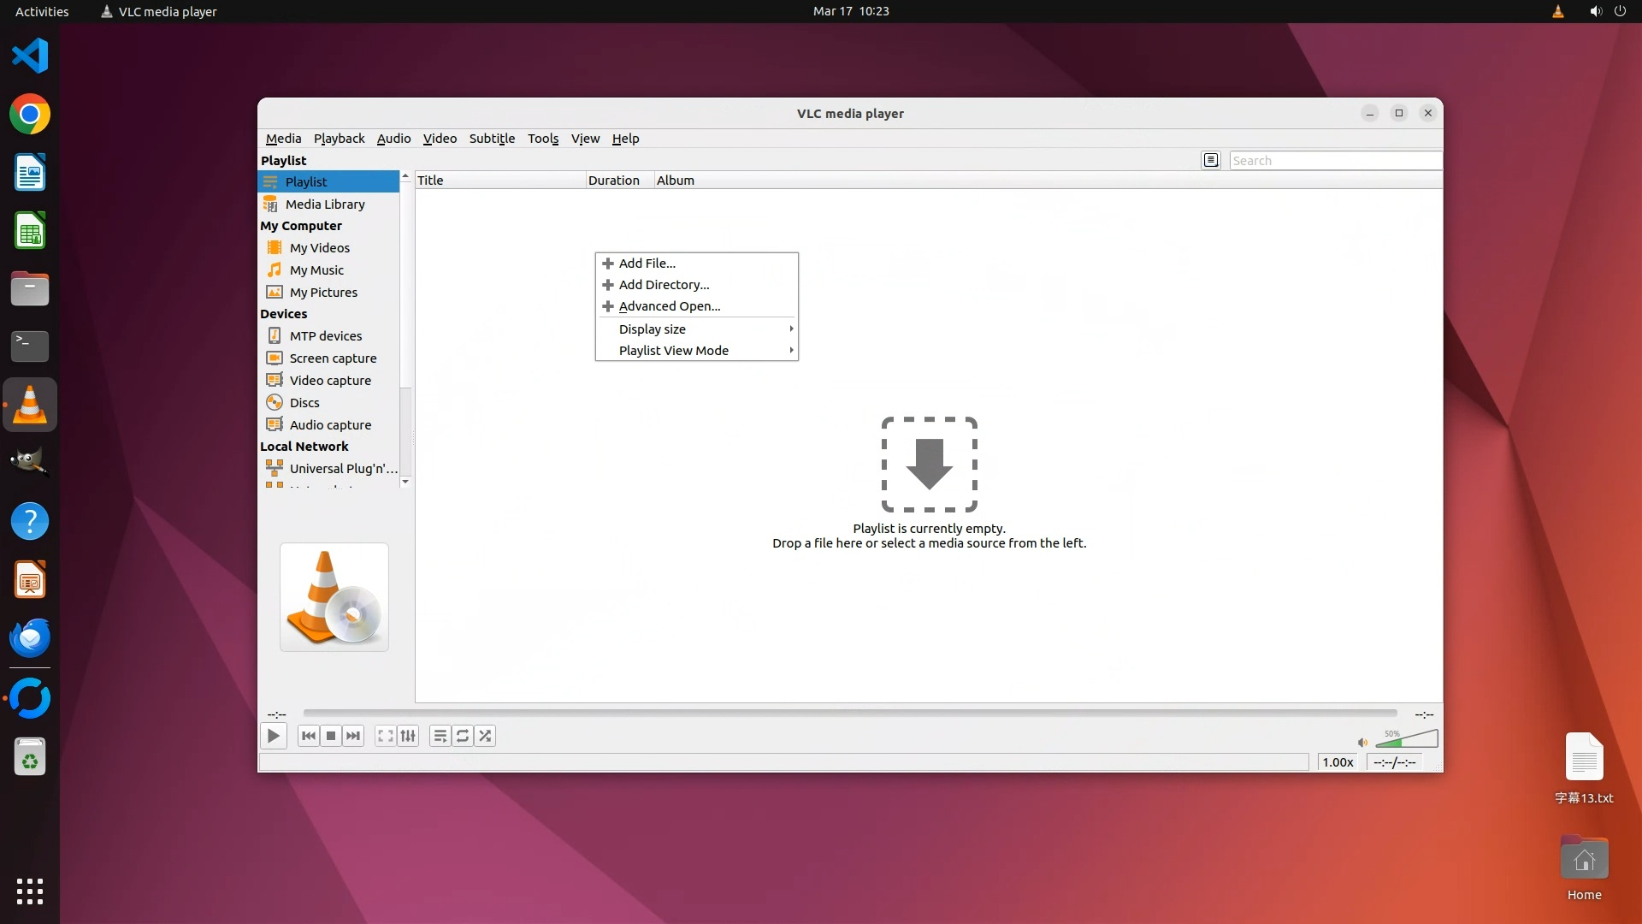Click the Play button
Screen dimensions: 1642x924
[x=273, y=736]
